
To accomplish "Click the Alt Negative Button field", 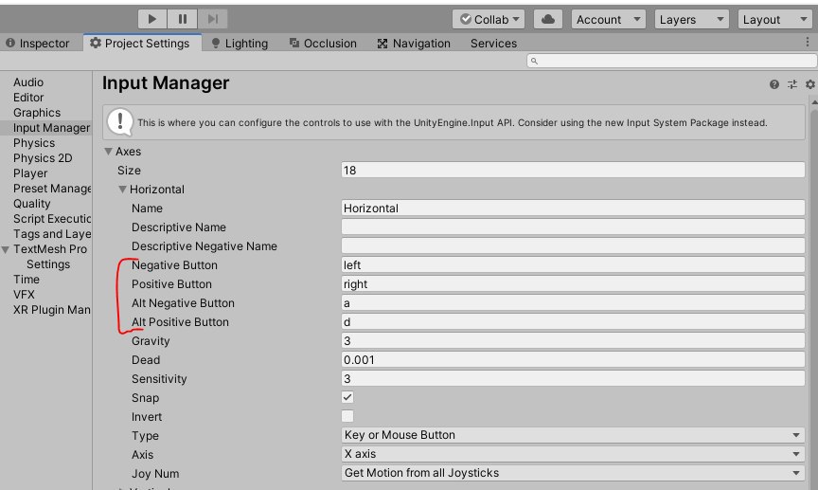I will click(x=573, y=303).
